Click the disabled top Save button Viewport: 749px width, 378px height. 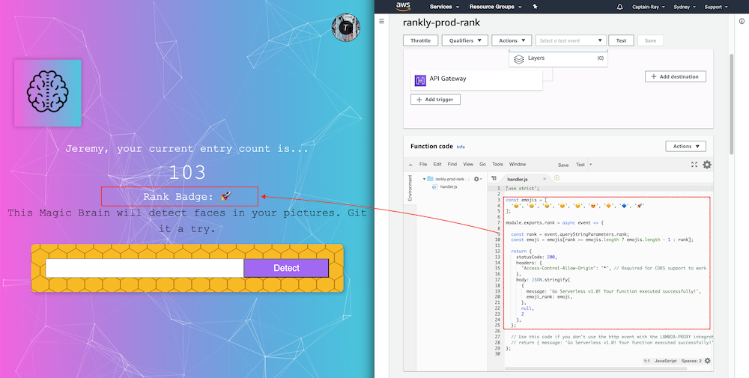(x=651, y=40)
